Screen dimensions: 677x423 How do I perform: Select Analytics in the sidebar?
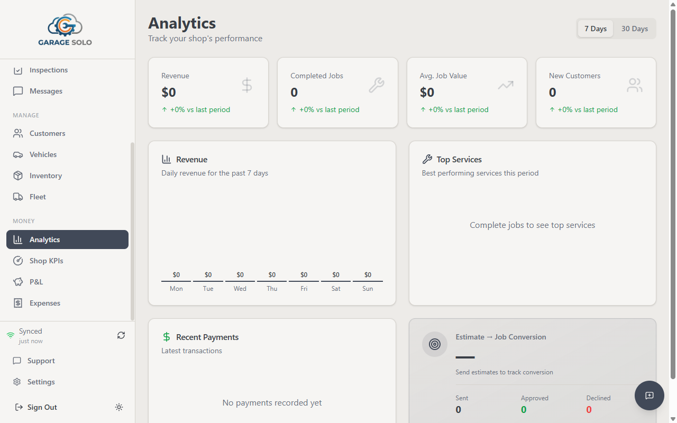point(67,240)
